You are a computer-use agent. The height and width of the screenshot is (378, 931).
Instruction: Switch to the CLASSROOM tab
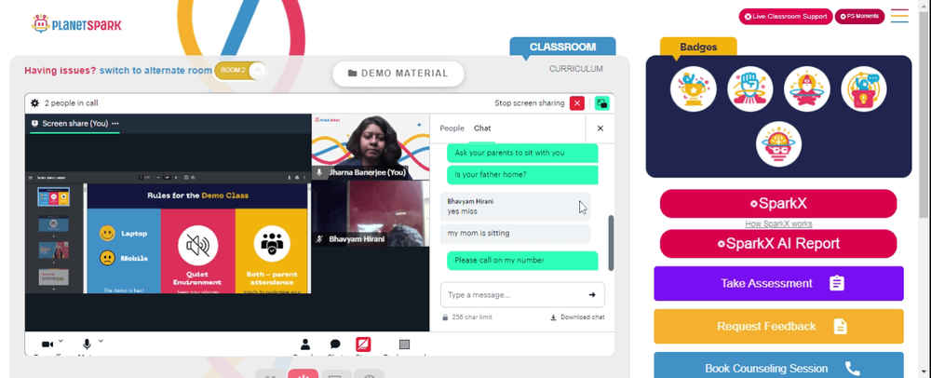[562, 47]
